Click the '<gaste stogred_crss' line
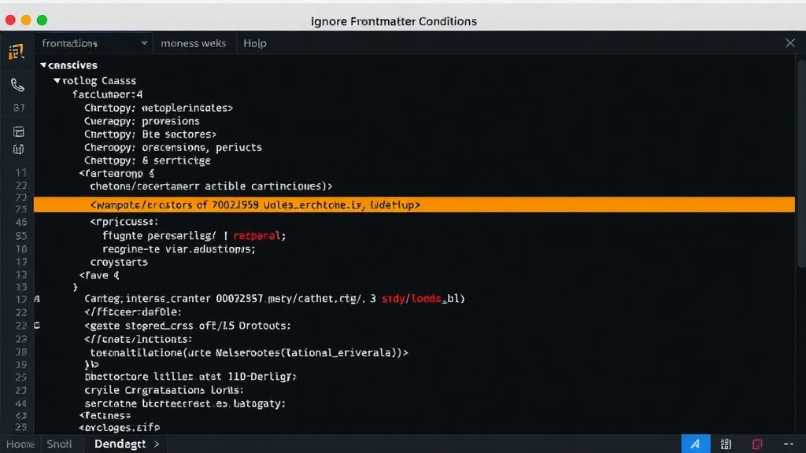806x453 pixels. 187,326
